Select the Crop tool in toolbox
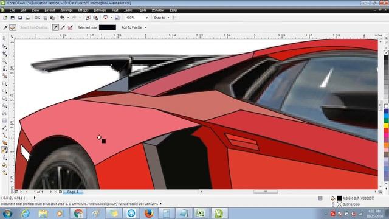 pyautogui.click(x=4, y=54)
